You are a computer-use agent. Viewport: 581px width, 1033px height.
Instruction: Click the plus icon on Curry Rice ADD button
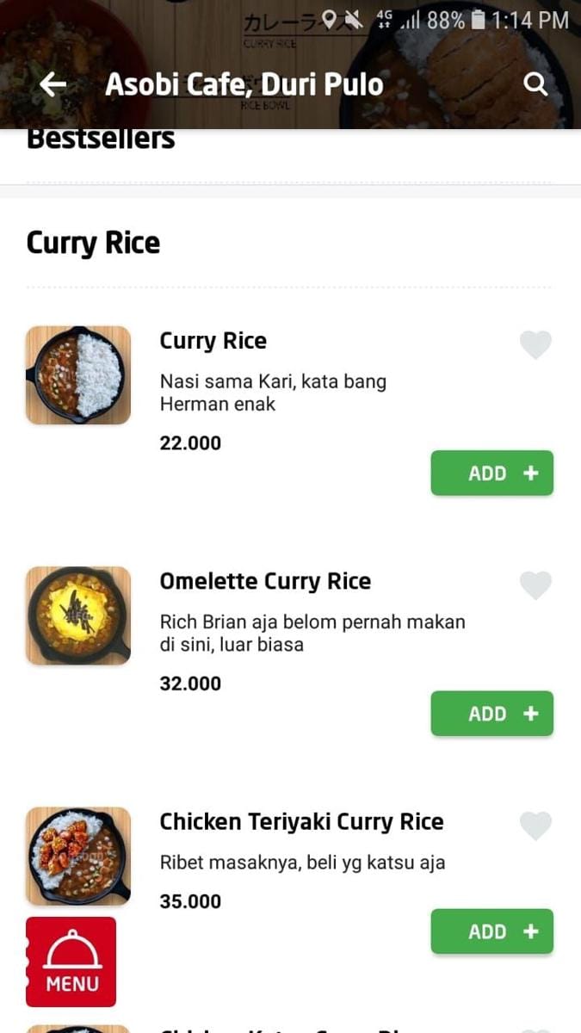pos(530,473)
